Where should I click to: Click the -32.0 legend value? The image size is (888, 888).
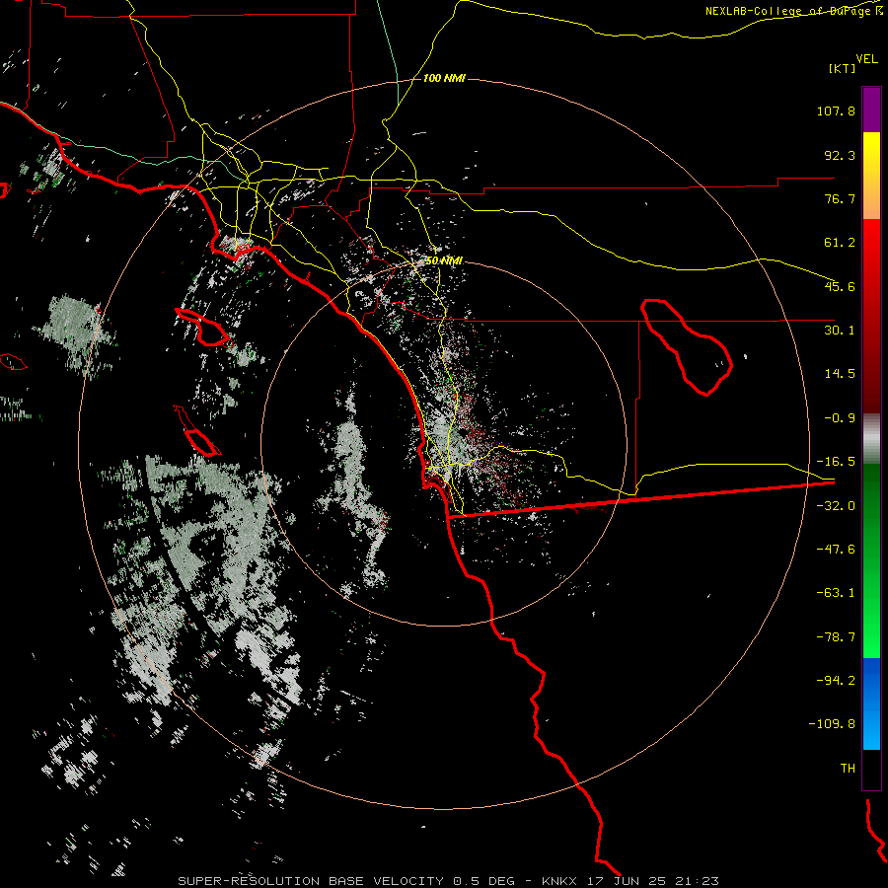(836, 506)
